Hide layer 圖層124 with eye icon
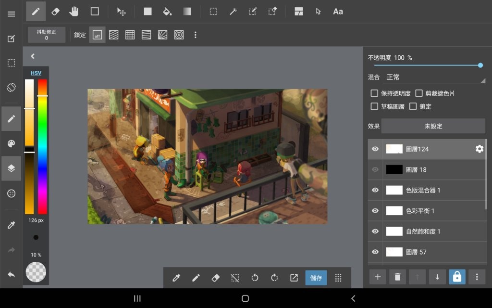The image size is (492, 308). point(375,149)
